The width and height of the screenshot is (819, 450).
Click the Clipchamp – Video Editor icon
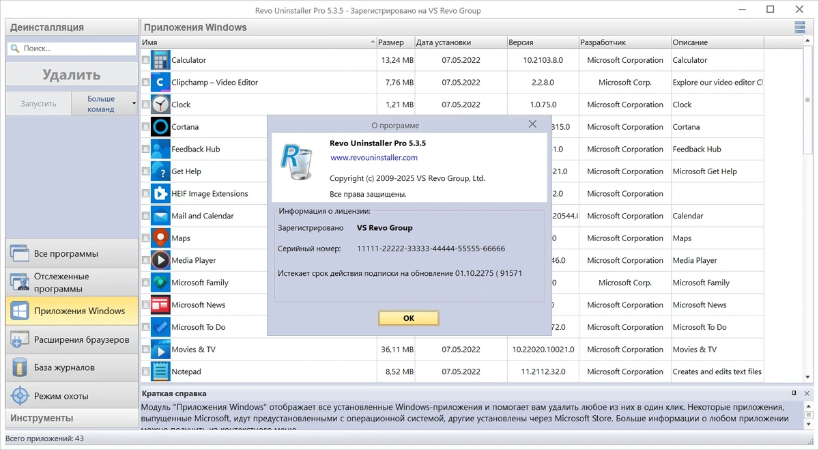[x=160, y=82]
